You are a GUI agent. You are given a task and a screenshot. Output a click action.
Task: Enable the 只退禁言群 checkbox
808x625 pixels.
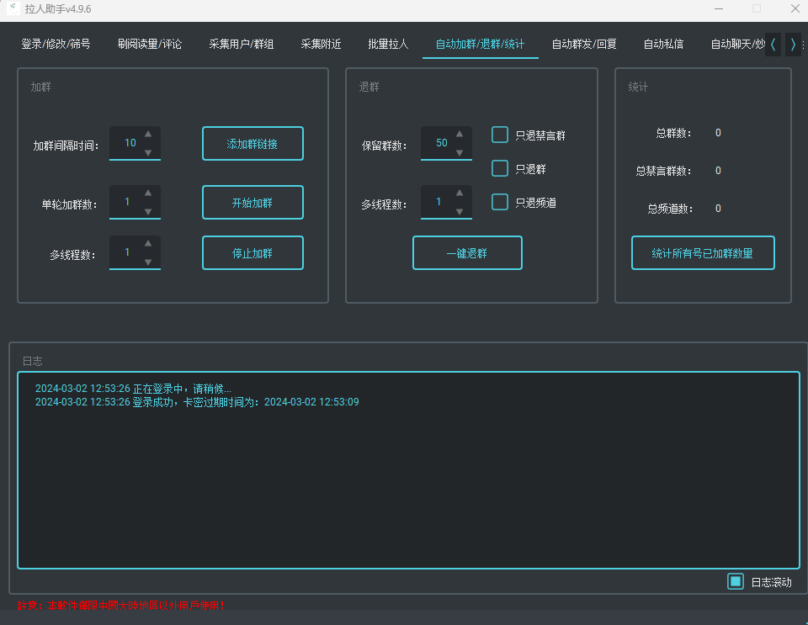point(500,135)
